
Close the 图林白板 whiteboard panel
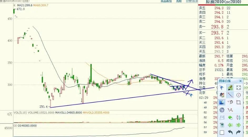[x=240, y=81]
